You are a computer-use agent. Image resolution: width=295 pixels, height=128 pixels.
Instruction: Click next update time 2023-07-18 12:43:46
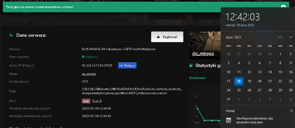96,116
